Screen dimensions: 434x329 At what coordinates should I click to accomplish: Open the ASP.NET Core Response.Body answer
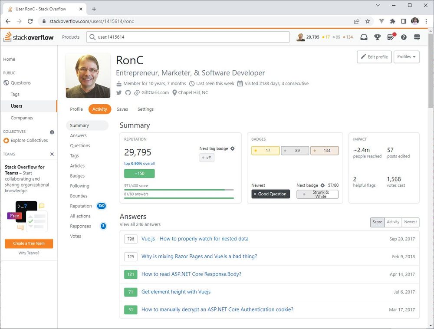click(191, 274)
